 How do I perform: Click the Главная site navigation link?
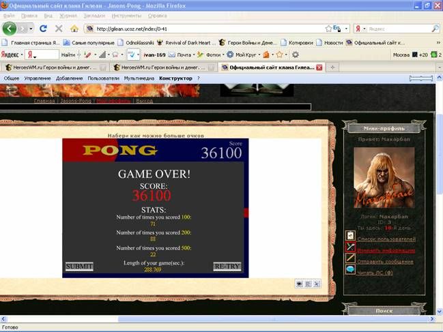pyautogui.click(x=44, y=101)
